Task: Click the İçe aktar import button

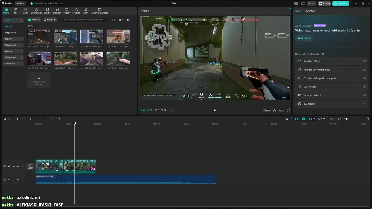Action: coord(34,20)
